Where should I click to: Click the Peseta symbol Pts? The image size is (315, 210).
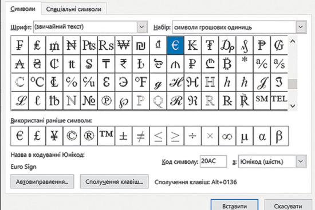(89, 45)
